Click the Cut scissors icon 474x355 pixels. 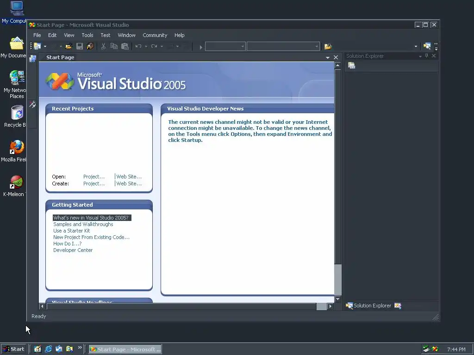coord(103,46)
